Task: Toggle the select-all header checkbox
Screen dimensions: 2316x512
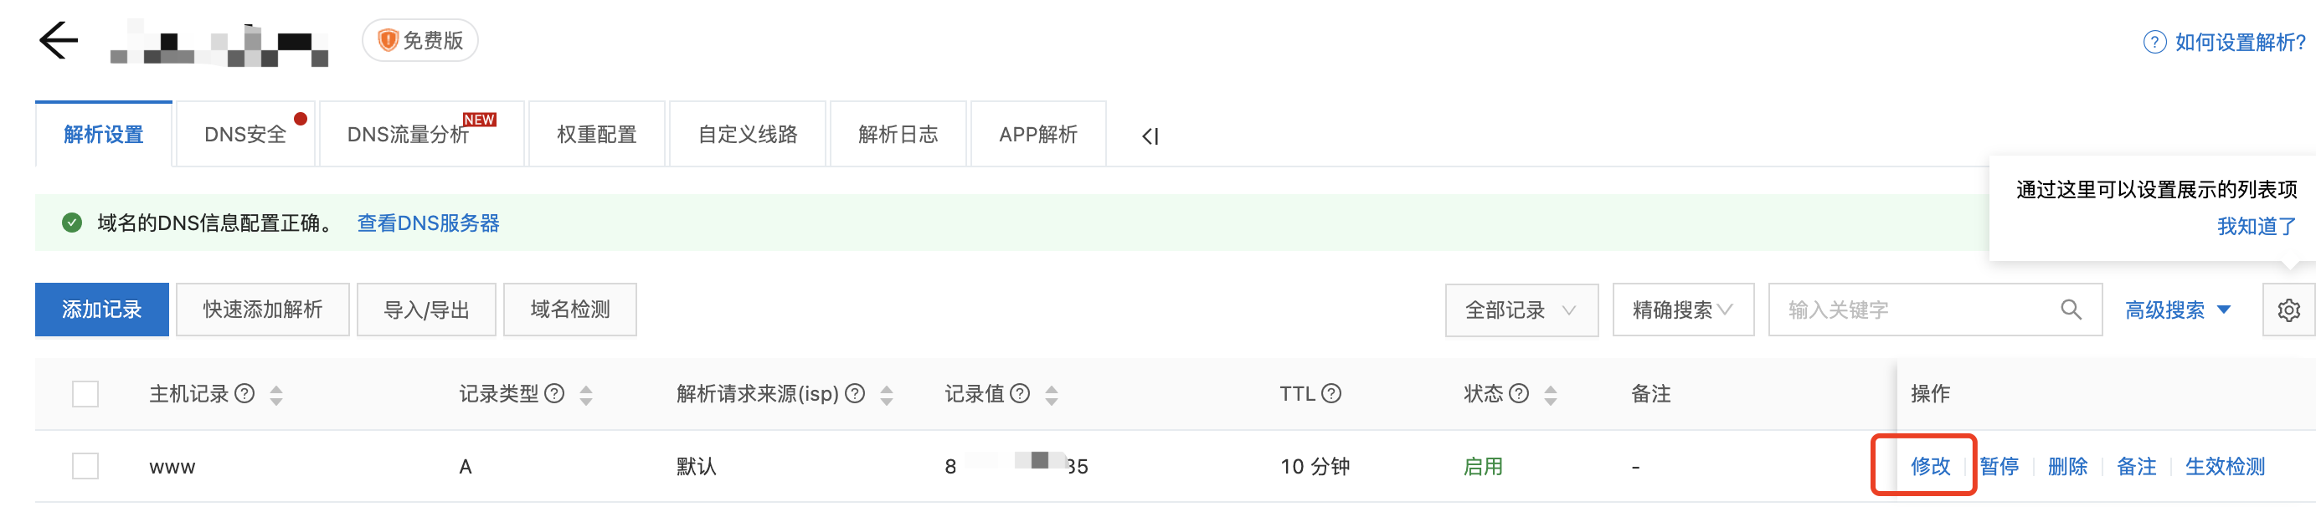Action: (x=85, y=393)
